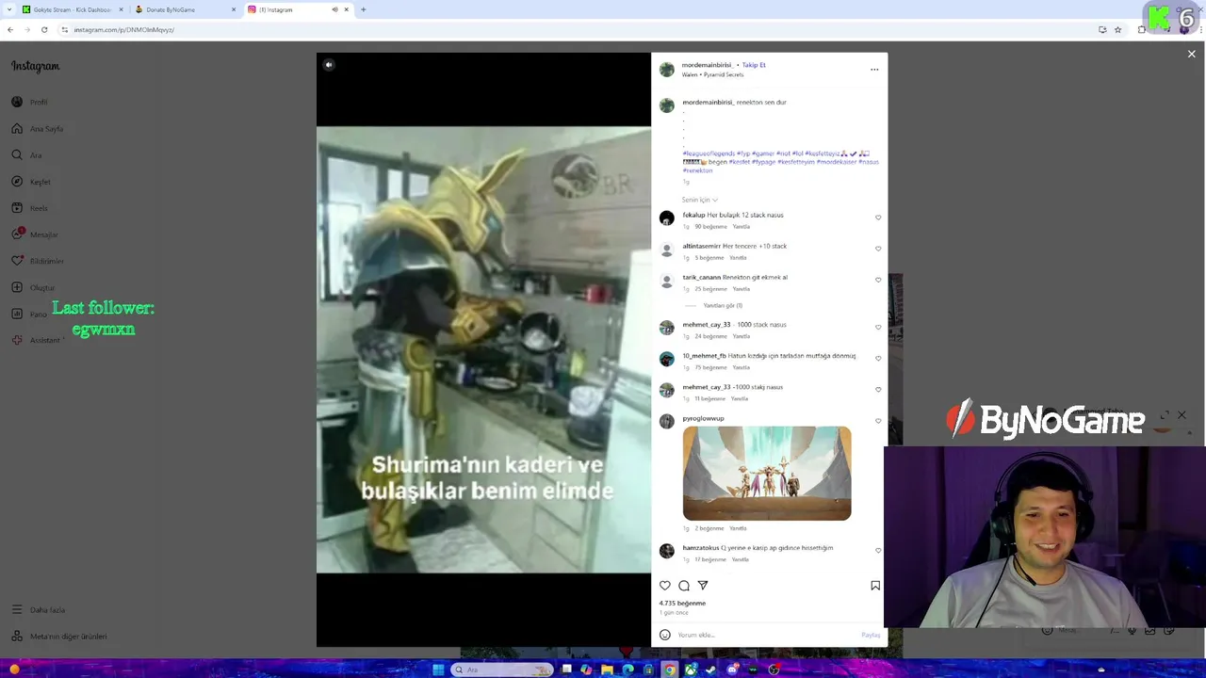The width and height of the screenshot is (1206, 678).
Task: Click the #leagueoflegends hashtag
Action: (709, 153)
